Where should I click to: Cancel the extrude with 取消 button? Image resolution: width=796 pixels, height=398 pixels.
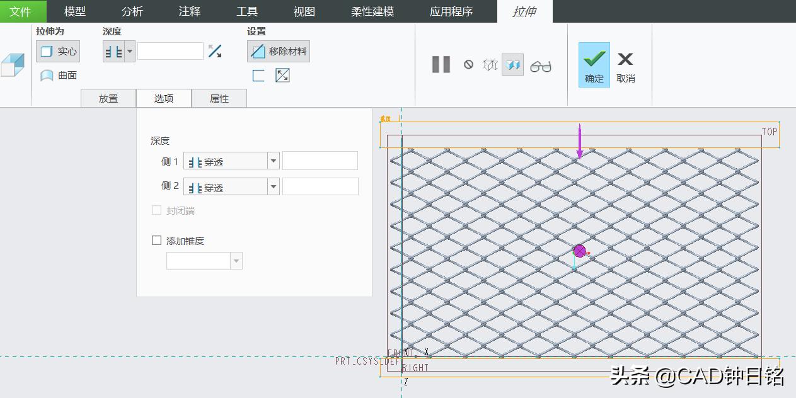(625, 64)
